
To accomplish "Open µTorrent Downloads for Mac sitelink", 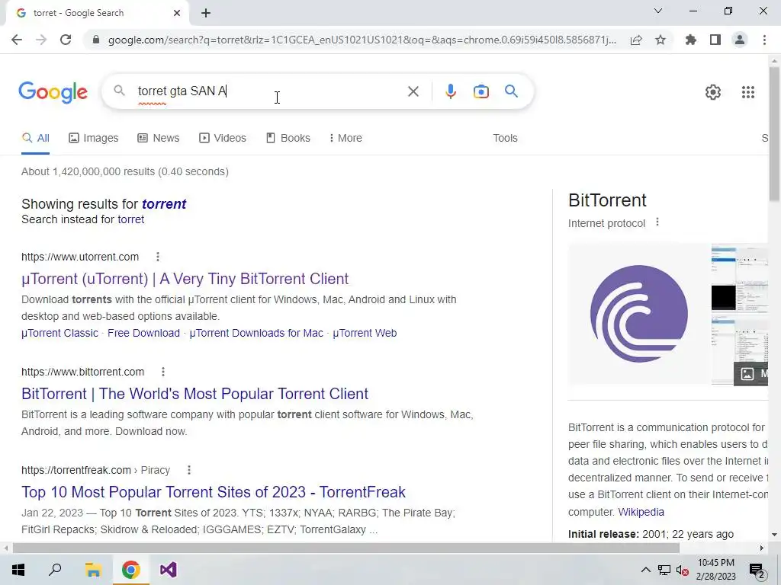I will [x=256, y=333].
